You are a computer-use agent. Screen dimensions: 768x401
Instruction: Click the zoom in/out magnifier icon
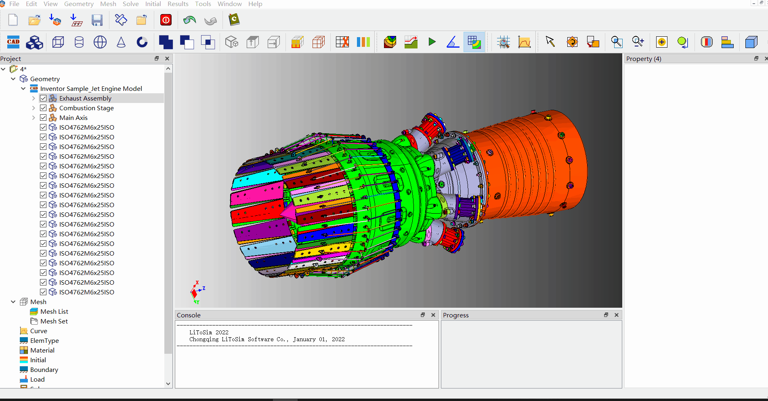tap(638, 41)
